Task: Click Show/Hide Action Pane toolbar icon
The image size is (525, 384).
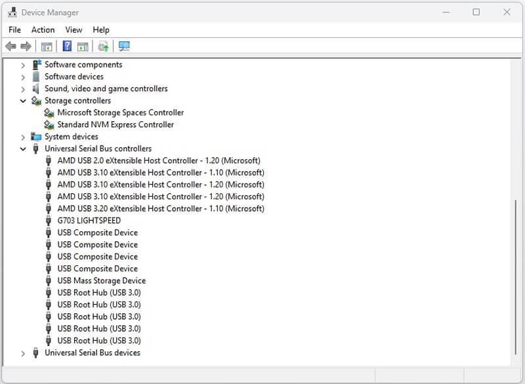Action: pos(83,47)
